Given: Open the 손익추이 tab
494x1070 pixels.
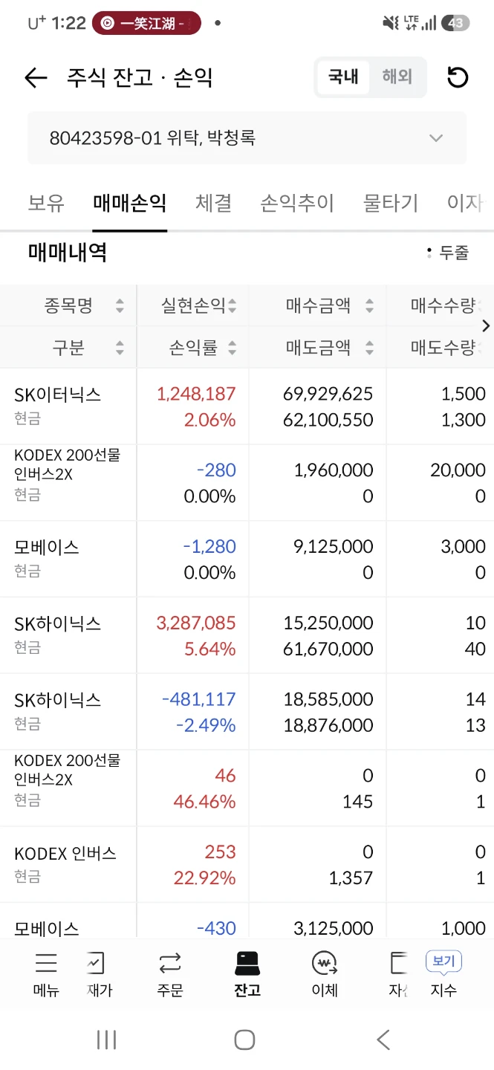Looking at the screenshot, I should coord(297,203).
